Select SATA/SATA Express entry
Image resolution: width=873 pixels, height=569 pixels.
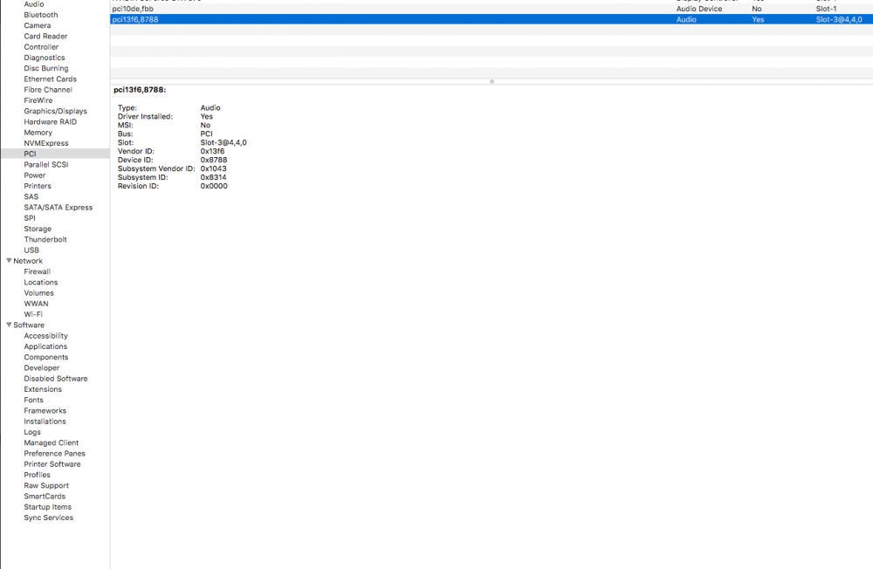click(x=58, y=207)
